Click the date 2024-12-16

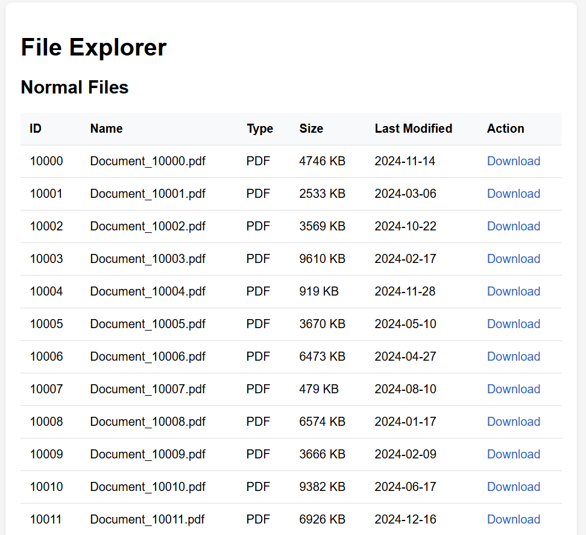click(x=406, y=519)
